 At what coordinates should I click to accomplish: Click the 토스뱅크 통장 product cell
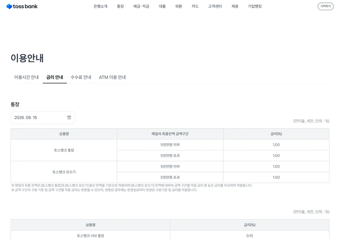64,150
